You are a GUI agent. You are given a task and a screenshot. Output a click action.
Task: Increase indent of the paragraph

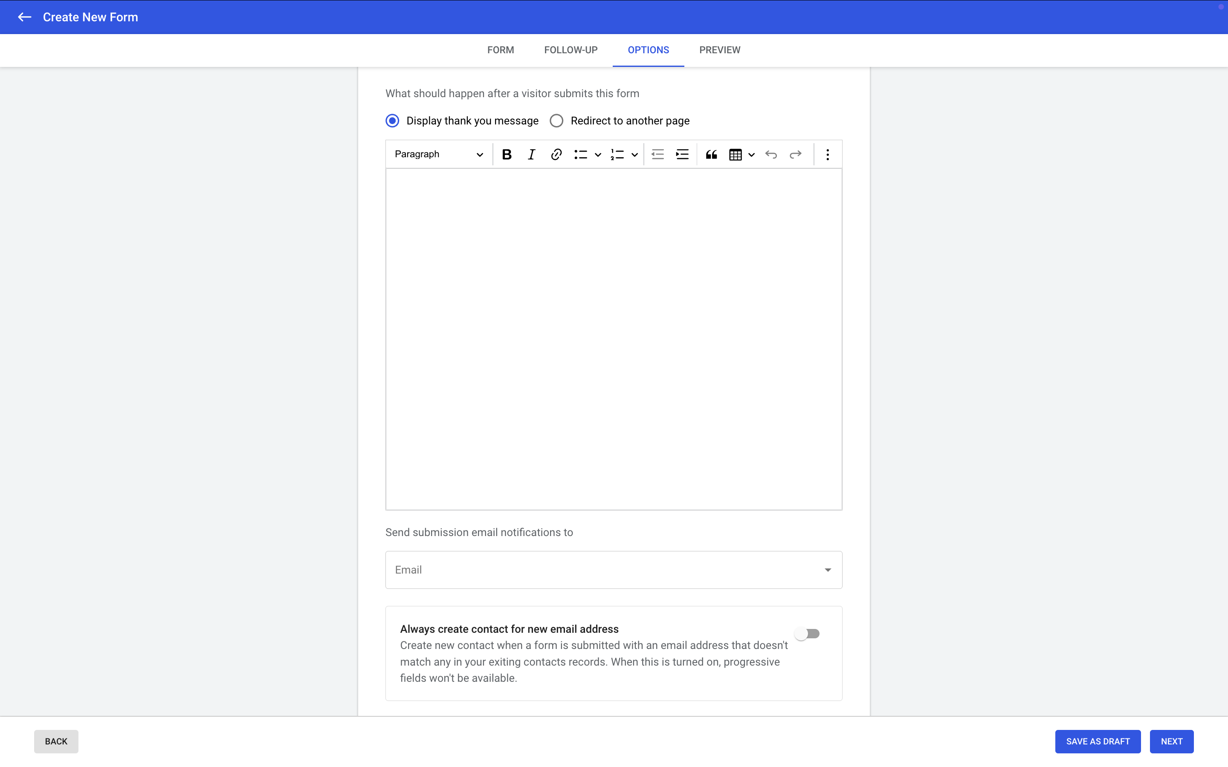tap(682, 154)
